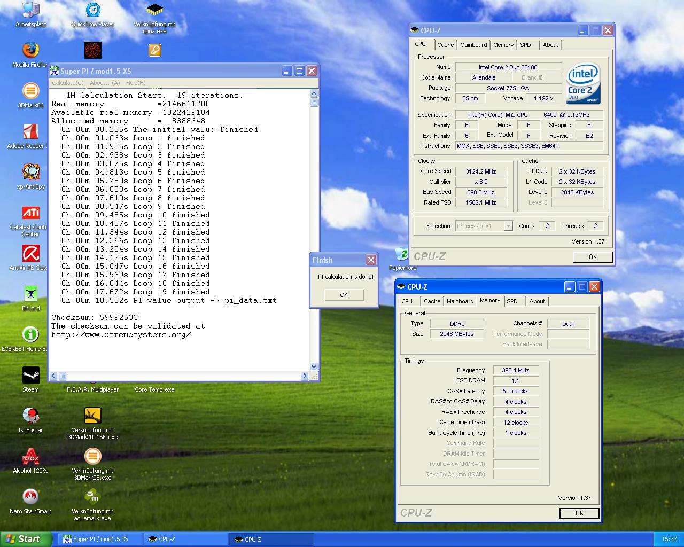Click Super PI horizontal scrollbar left arrow

click(53, 376)
